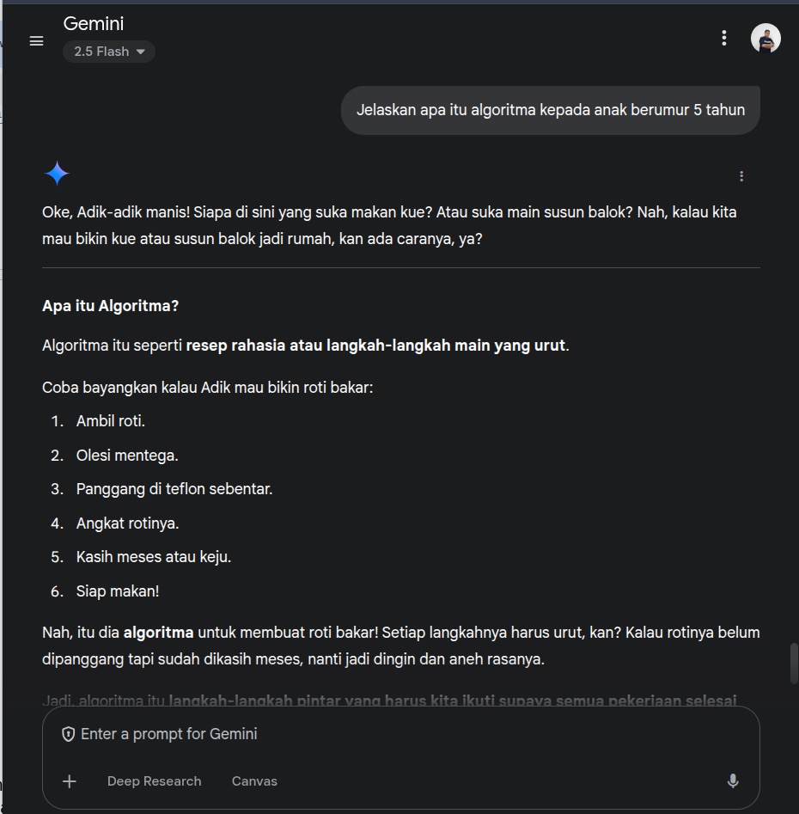The image size is (799, 814).
Task: Click the plus icon to add files
Action: tap(70, 781)
